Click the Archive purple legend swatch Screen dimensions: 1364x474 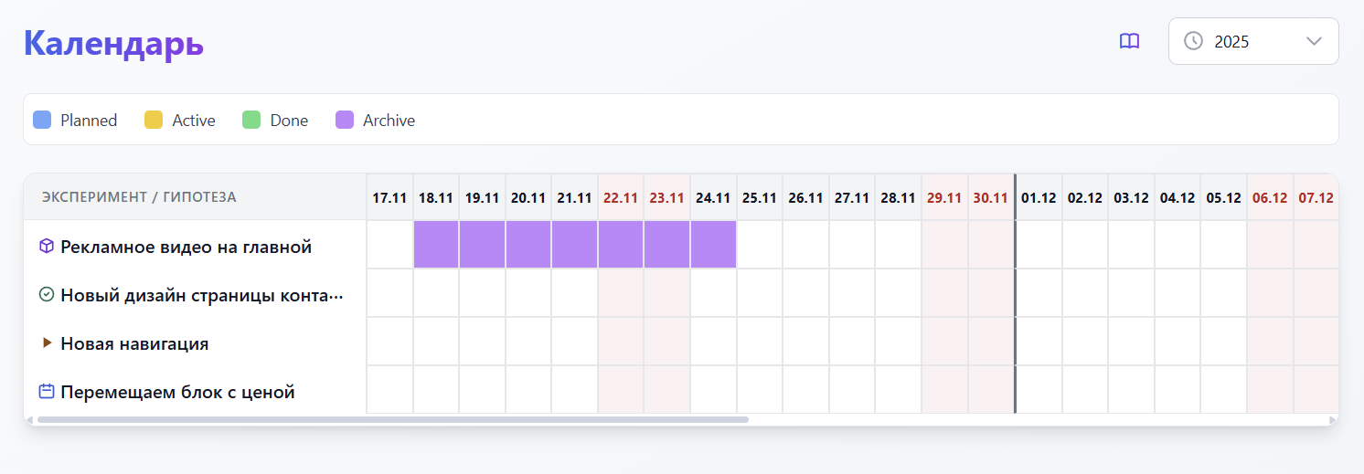pyautogui.click(x=345, y=120)
